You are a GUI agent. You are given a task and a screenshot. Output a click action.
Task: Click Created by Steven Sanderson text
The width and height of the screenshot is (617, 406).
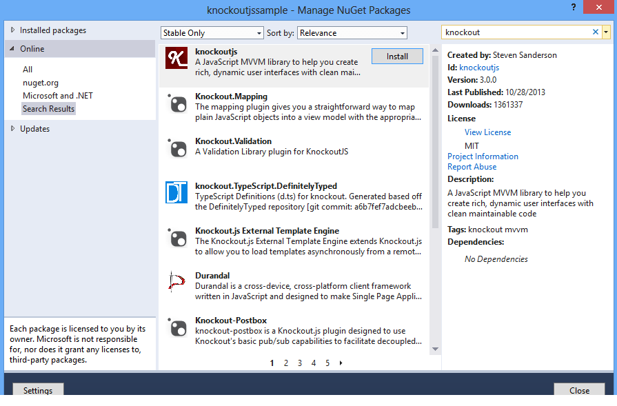click(x=502, y=55)
